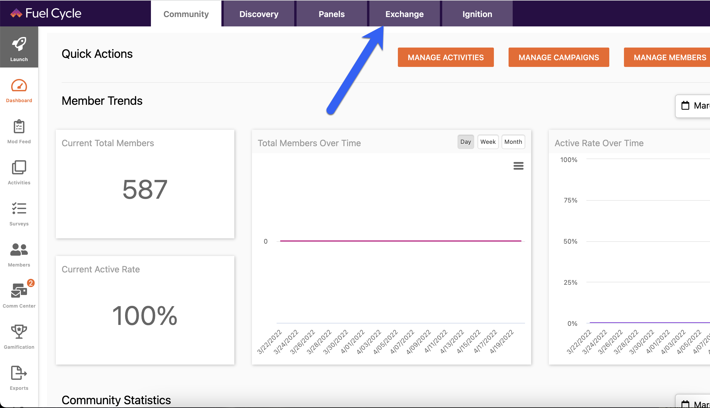Click the Manage Activities button
The width and height of the screenshot is (710, 408).
coord(446,57)
